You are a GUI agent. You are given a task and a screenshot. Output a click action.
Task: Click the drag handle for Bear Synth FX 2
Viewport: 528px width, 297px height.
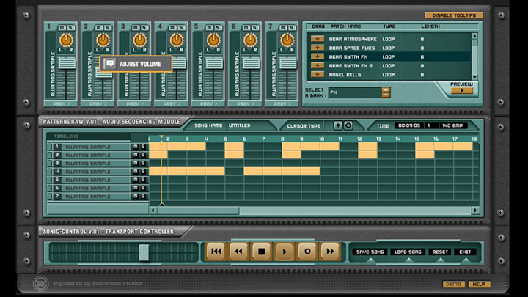point(318,66)
